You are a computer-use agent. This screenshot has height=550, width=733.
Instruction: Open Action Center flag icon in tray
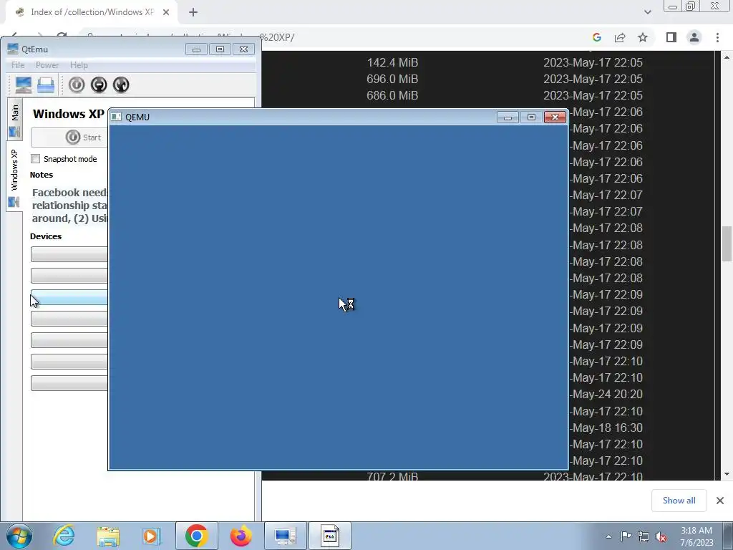point(626,536)
